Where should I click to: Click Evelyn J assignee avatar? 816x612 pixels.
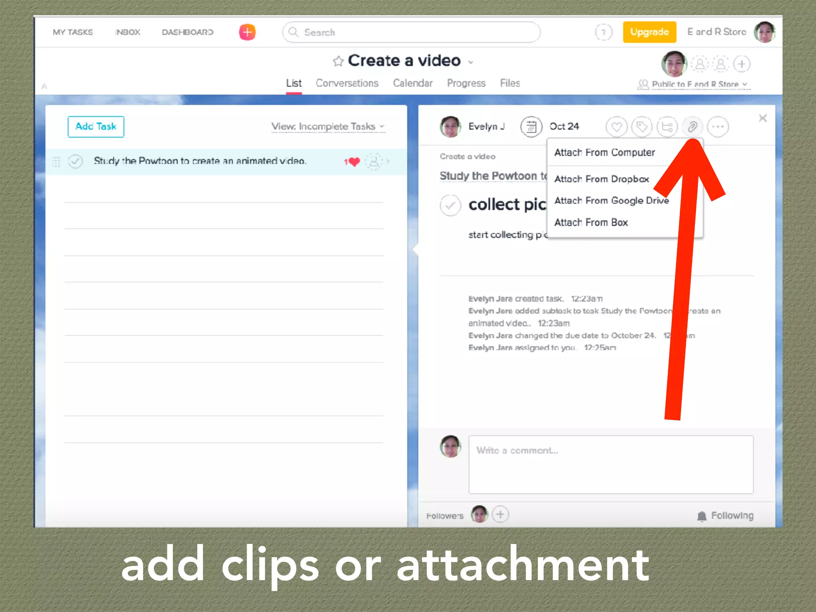coord(451,127)
